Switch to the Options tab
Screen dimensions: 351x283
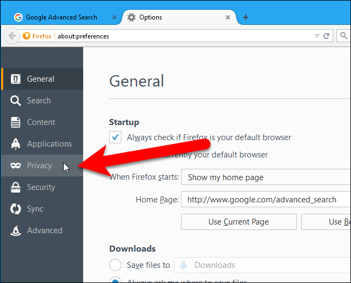tap(179, 17)
